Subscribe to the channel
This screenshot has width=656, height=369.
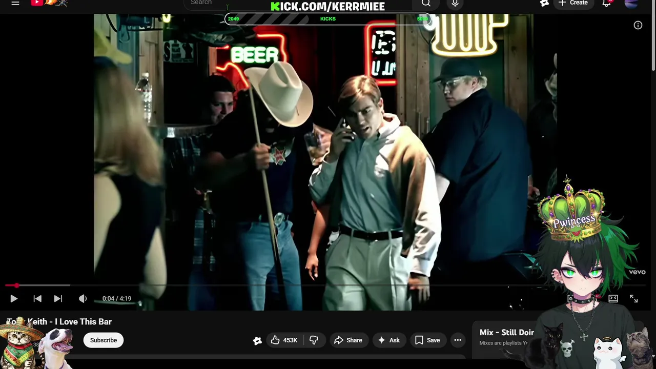[104, 340]
